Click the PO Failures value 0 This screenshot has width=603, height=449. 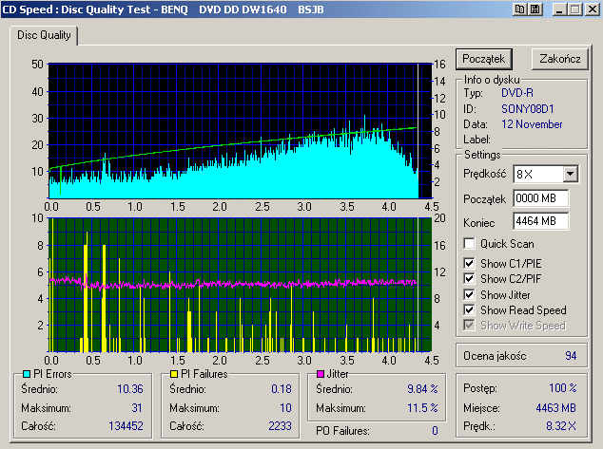[435, 431]
